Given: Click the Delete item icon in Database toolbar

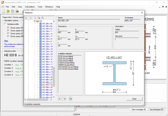Looking at the screenshot, I should (30, 18).
